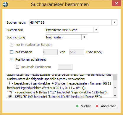Click the position field showing 8

pyautogui.click(x=50, y=52)
